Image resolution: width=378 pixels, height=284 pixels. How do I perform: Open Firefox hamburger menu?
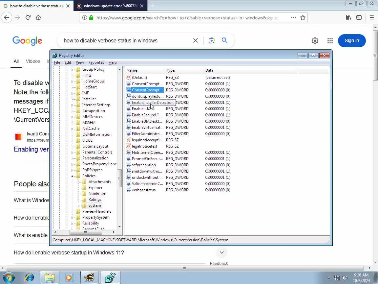(x=371, y=17)
